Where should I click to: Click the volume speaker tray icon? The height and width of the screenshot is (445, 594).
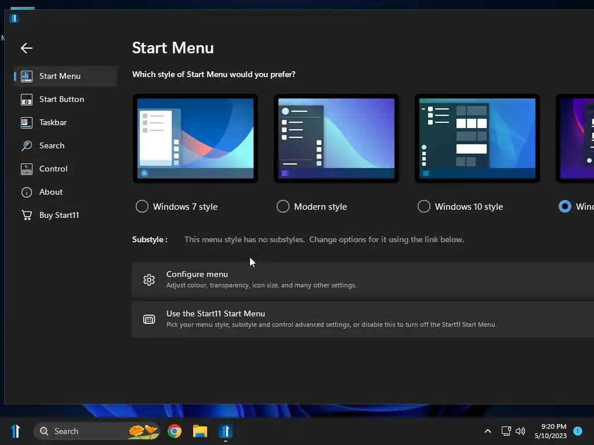(x=520, y=431)
